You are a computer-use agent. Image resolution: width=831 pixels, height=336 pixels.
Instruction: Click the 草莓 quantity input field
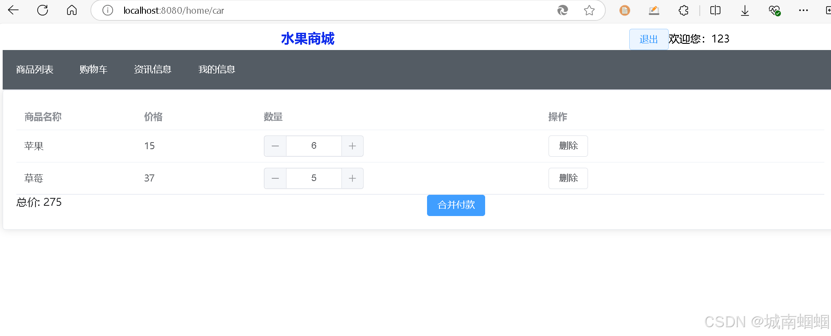pyautogui.click(x=314, y=178)
